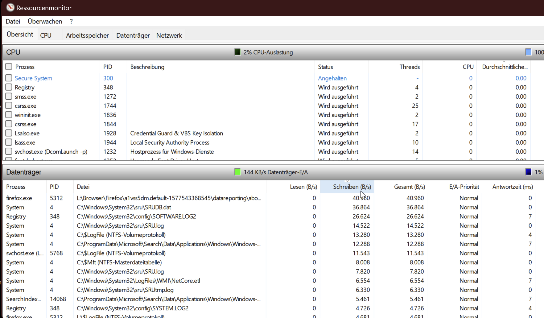Select the Secure System process name
Viewport: 544px width, 318px height.
point(34,78)
